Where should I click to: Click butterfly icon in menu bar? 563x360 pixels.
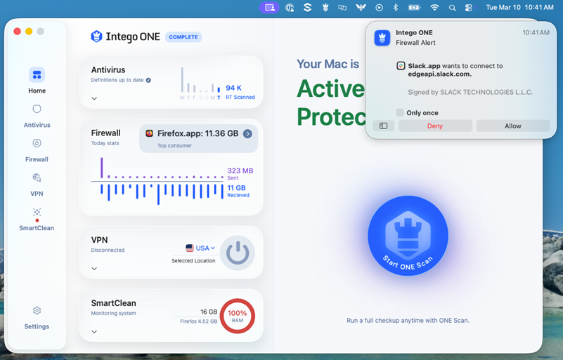click(361, 7)
